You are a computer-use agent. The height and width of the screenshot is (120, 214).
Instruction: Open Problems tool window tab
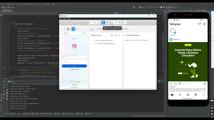tap(79, 114)
